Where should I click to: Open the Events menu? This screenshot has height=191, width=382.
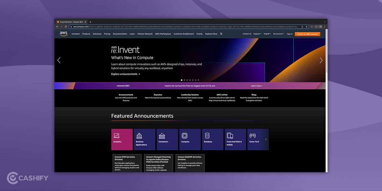click(200, 34)
